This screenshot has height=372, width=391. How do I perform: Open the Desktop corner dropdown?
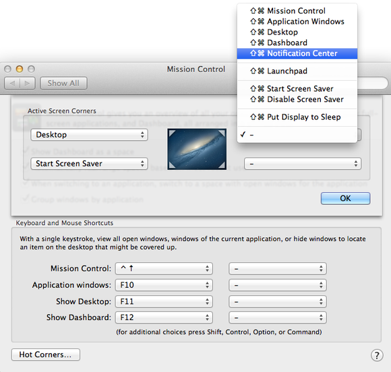click(x=89, y=135)
